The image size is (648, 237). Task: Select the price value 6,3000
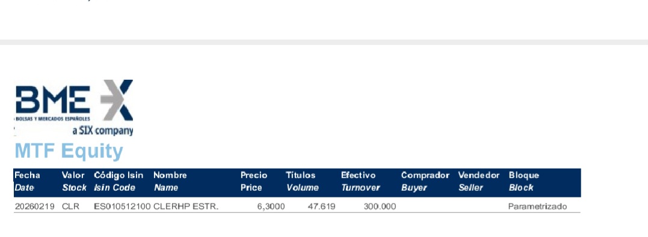click(x=271, y=206)
